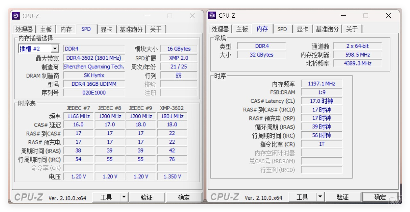This screenshot has height=212, width=410.
Task: Click the memory controller value 598.5 MHz
Action: (x=358, y=55)
